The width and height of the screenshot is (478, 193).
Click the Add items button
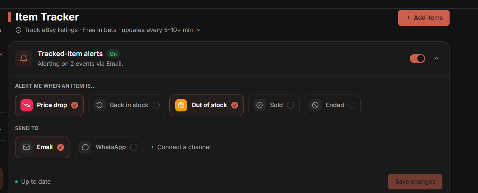point(424,18)
